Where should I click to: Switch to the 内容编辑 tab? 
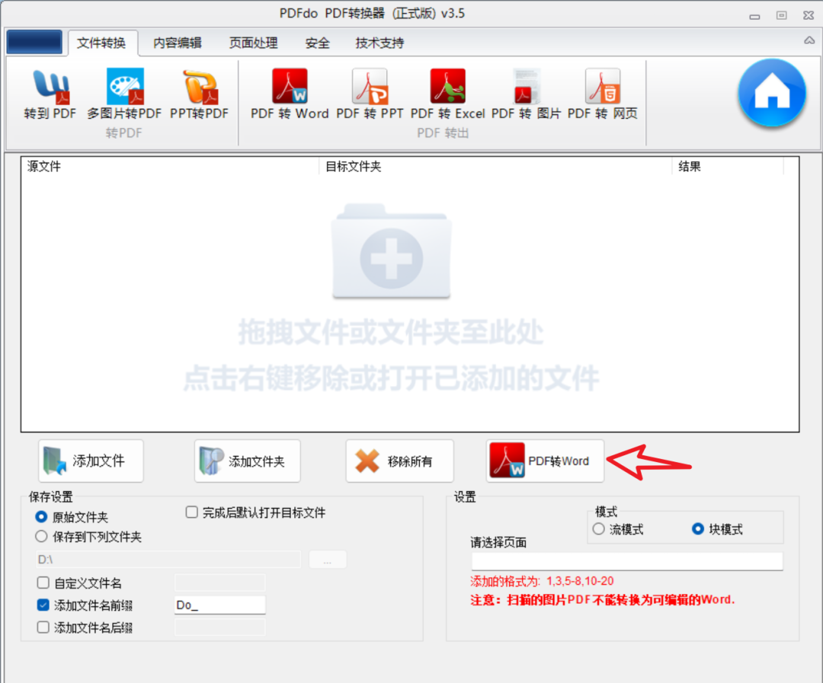pyautogui.click(x=178, y=43)
